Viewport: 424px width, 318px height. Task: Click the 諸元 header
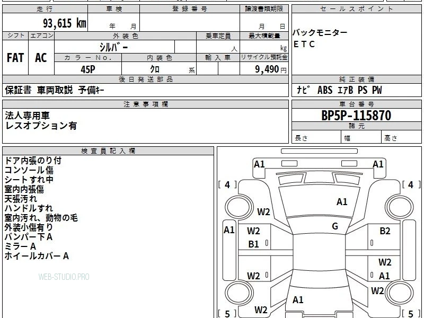[356, 126]
